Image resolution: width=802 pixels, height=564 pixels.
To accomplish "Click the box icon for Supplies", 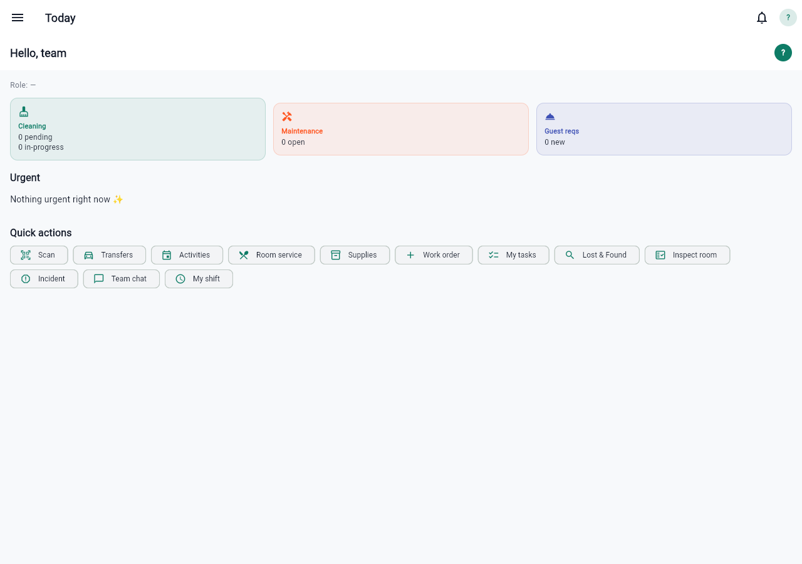I will (336, 255).
